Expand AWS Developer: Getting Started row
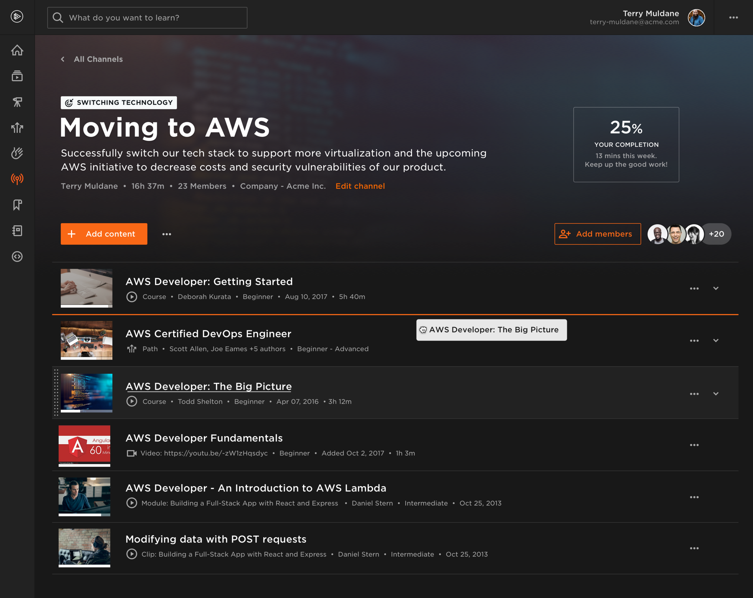 [716, 288]
